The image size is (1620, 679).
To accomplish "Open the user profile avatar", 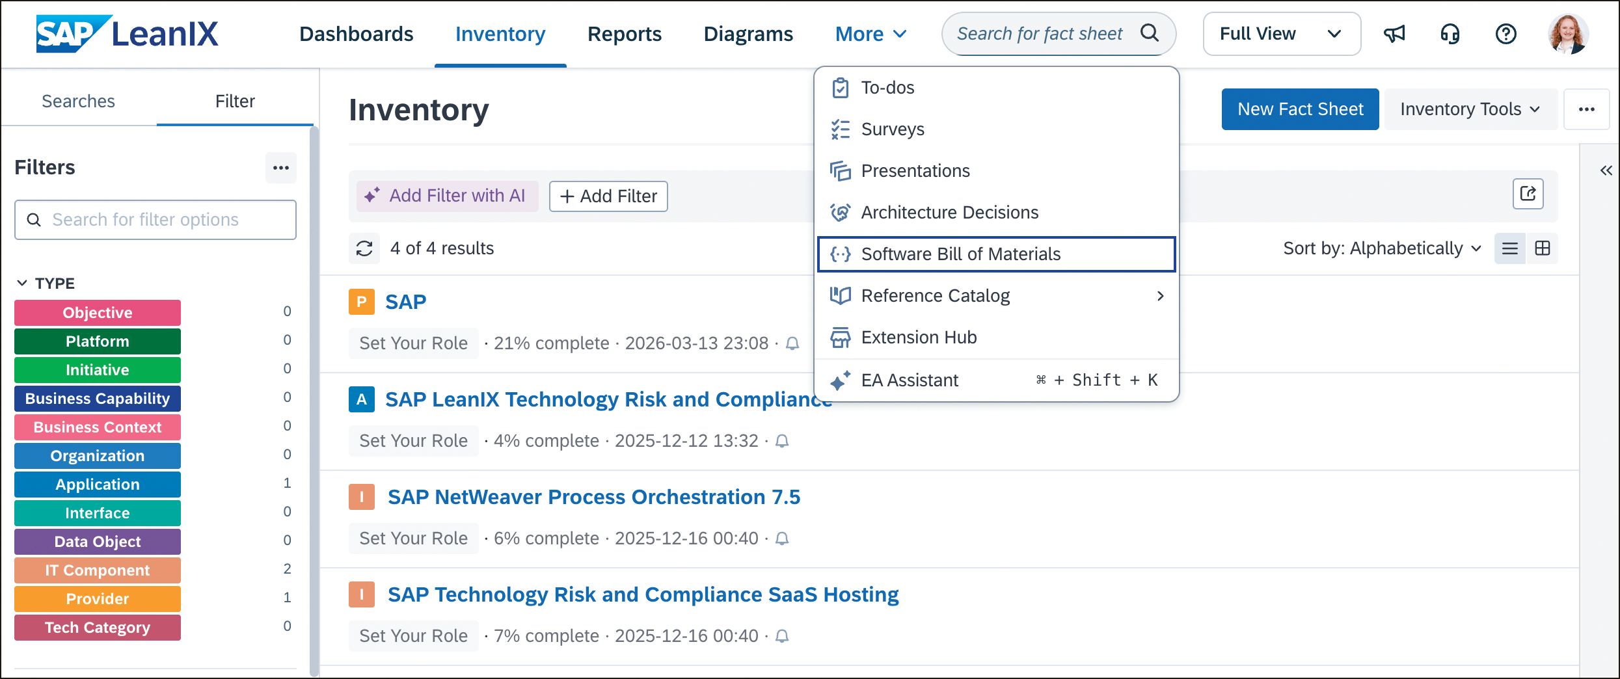I will tap(1568, 34).
